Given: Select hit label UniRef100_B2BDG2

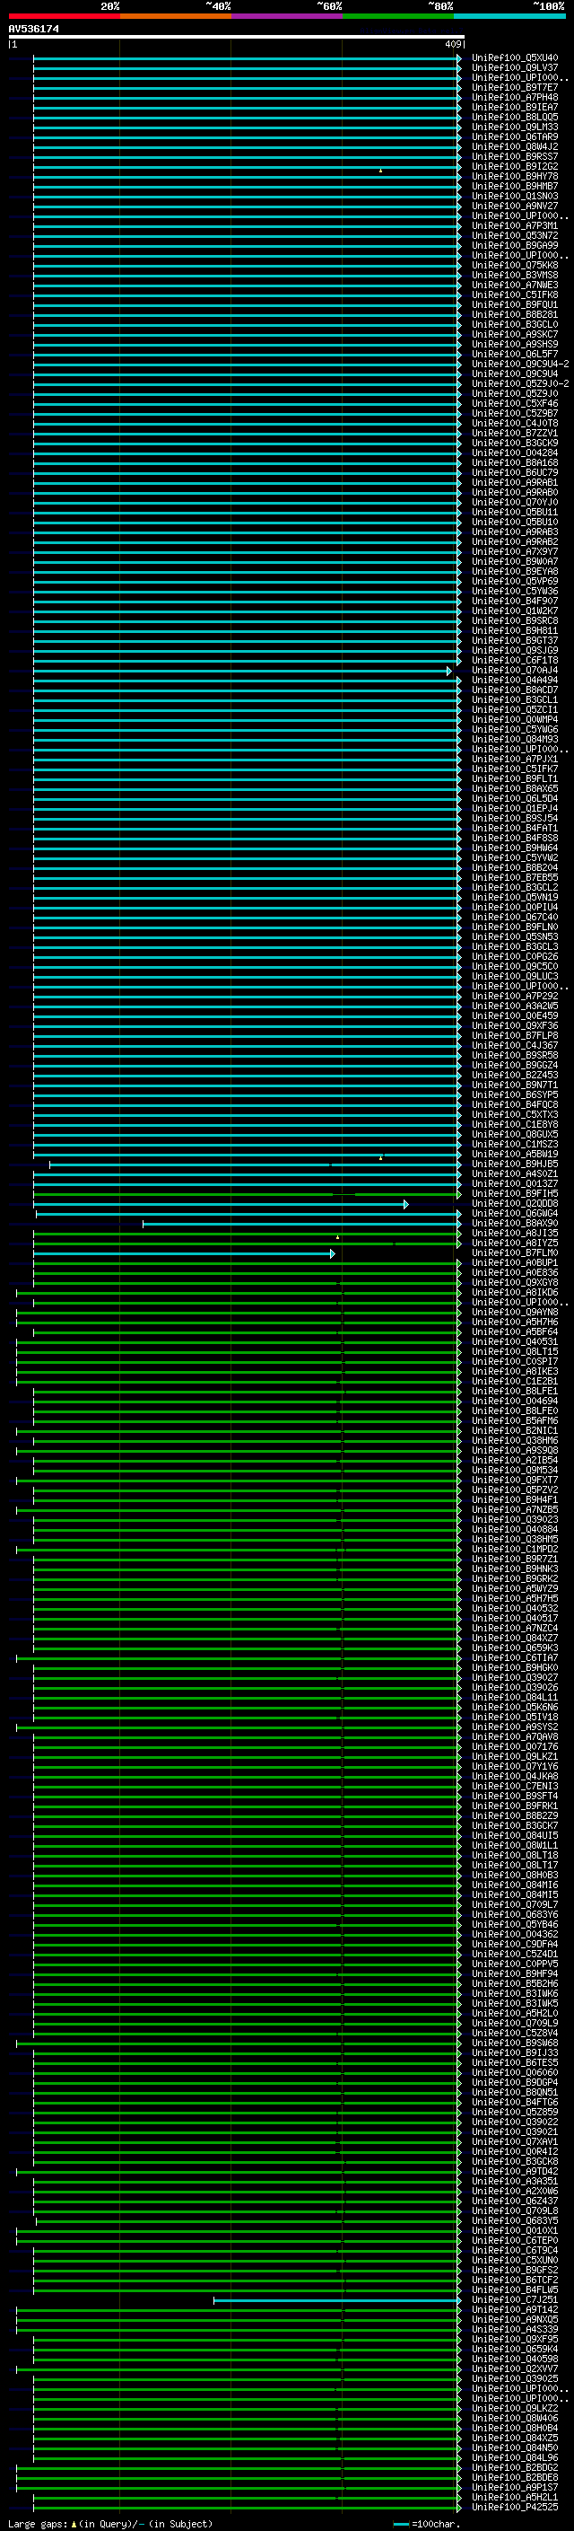Looking at the screenshot, I should [x=514, y=2468].
